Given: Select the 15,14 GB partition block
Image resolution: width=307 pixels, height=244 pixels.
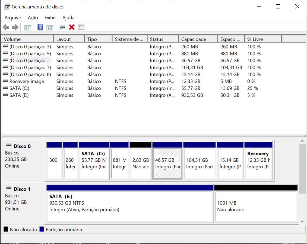Looking at the screenshot, I should click(230, 160).
